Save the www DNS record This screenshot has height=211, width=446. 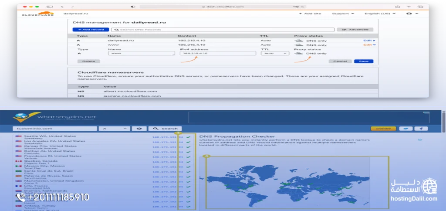click(364, 61)
